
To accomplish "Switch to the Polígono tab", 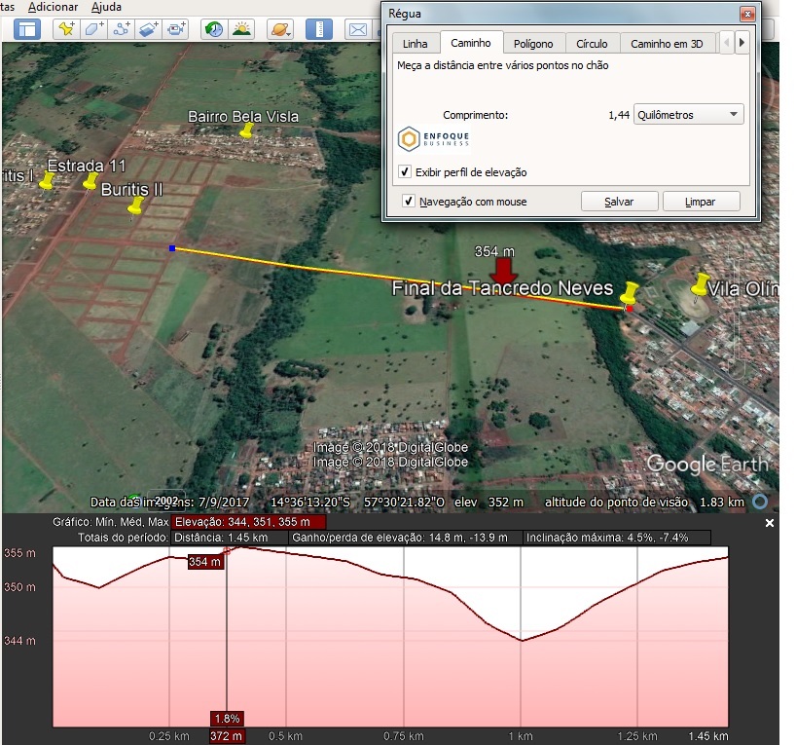I will pos(533,44).
